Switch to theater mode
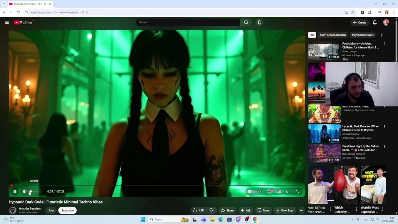The height and width of the screenshot is (224, 398). [x=279, y=192]
